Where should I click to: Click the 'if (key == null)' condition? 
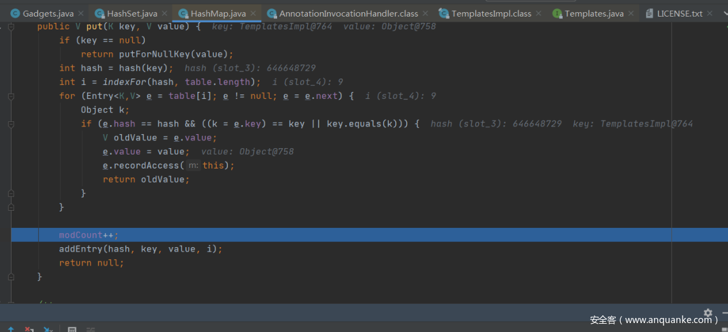pos(102,40)
